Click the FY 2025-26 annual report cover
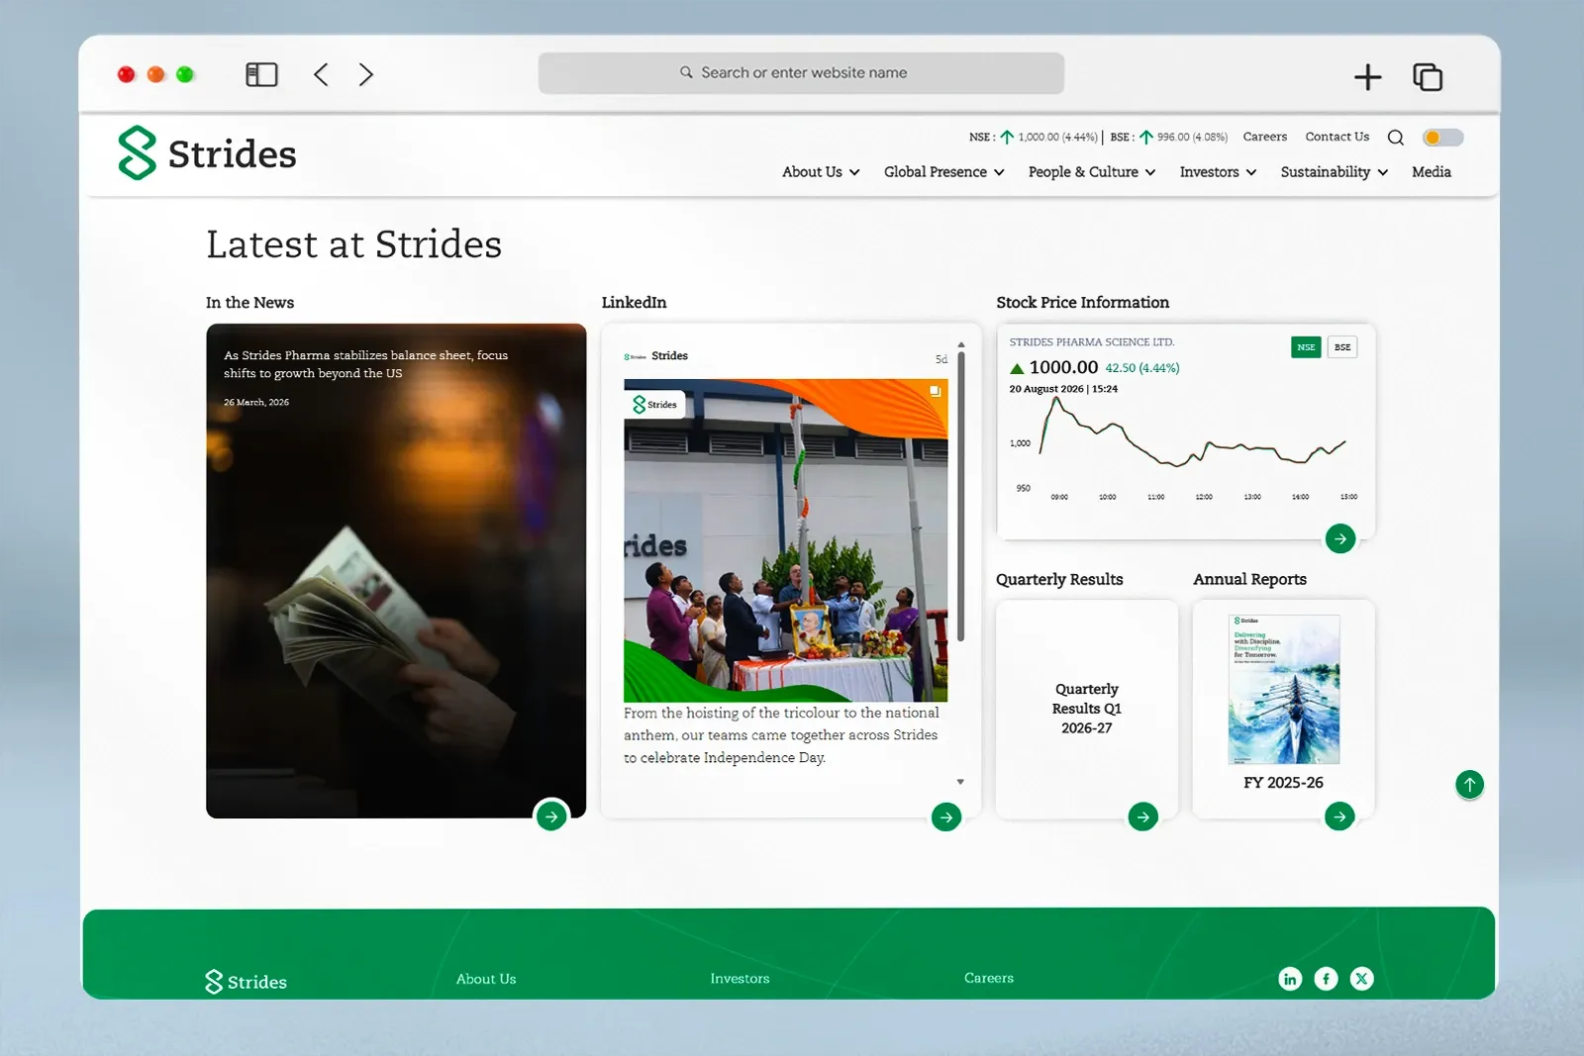The width and height of the screenshot is (1584, 1056). [x=1284, y=689]
